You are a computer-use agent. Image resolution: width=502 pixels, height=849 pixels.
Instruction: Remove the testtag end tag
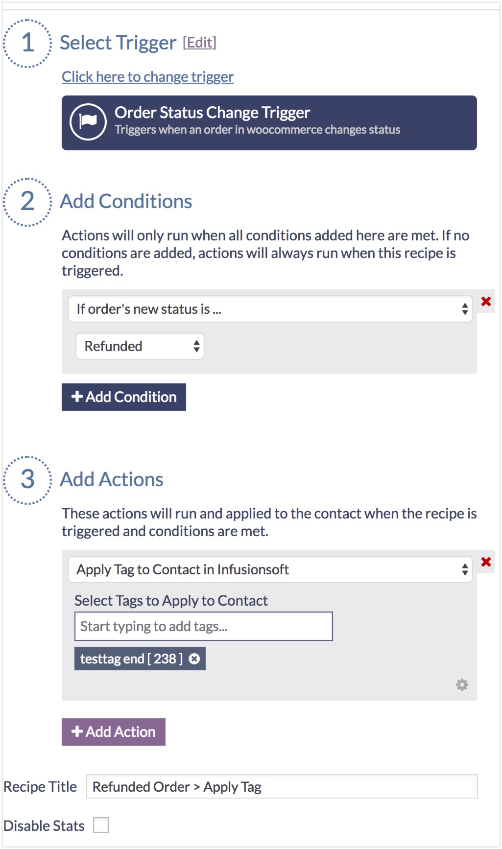pos(194,659)
